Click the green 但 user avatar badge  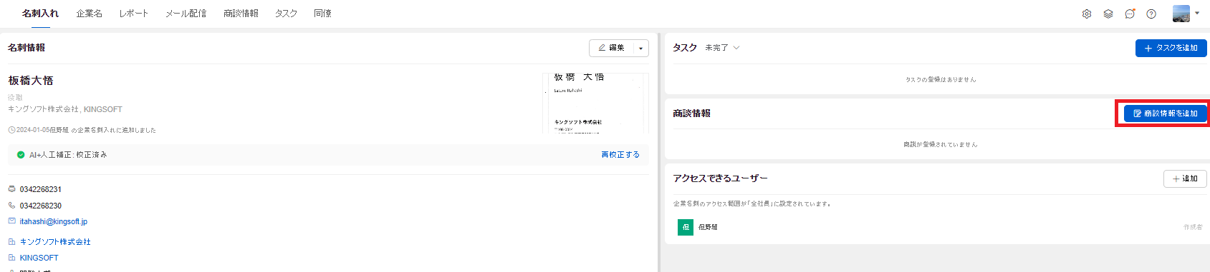pyautogui.click(x=686, y=227)
